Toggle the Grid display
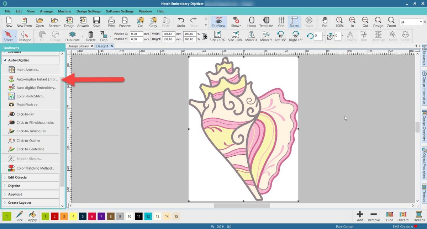427x229 pixels. [281, 21]
